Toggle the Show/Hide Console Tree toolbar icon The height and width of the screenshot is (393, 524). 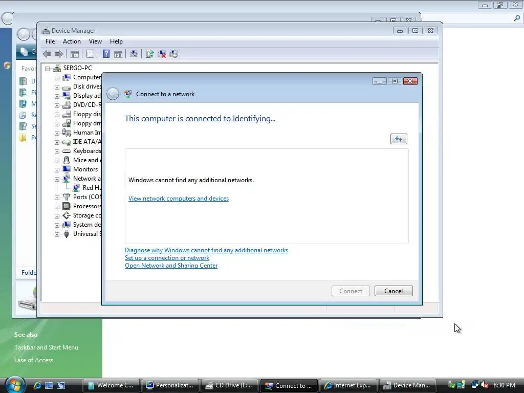[75, 54]
